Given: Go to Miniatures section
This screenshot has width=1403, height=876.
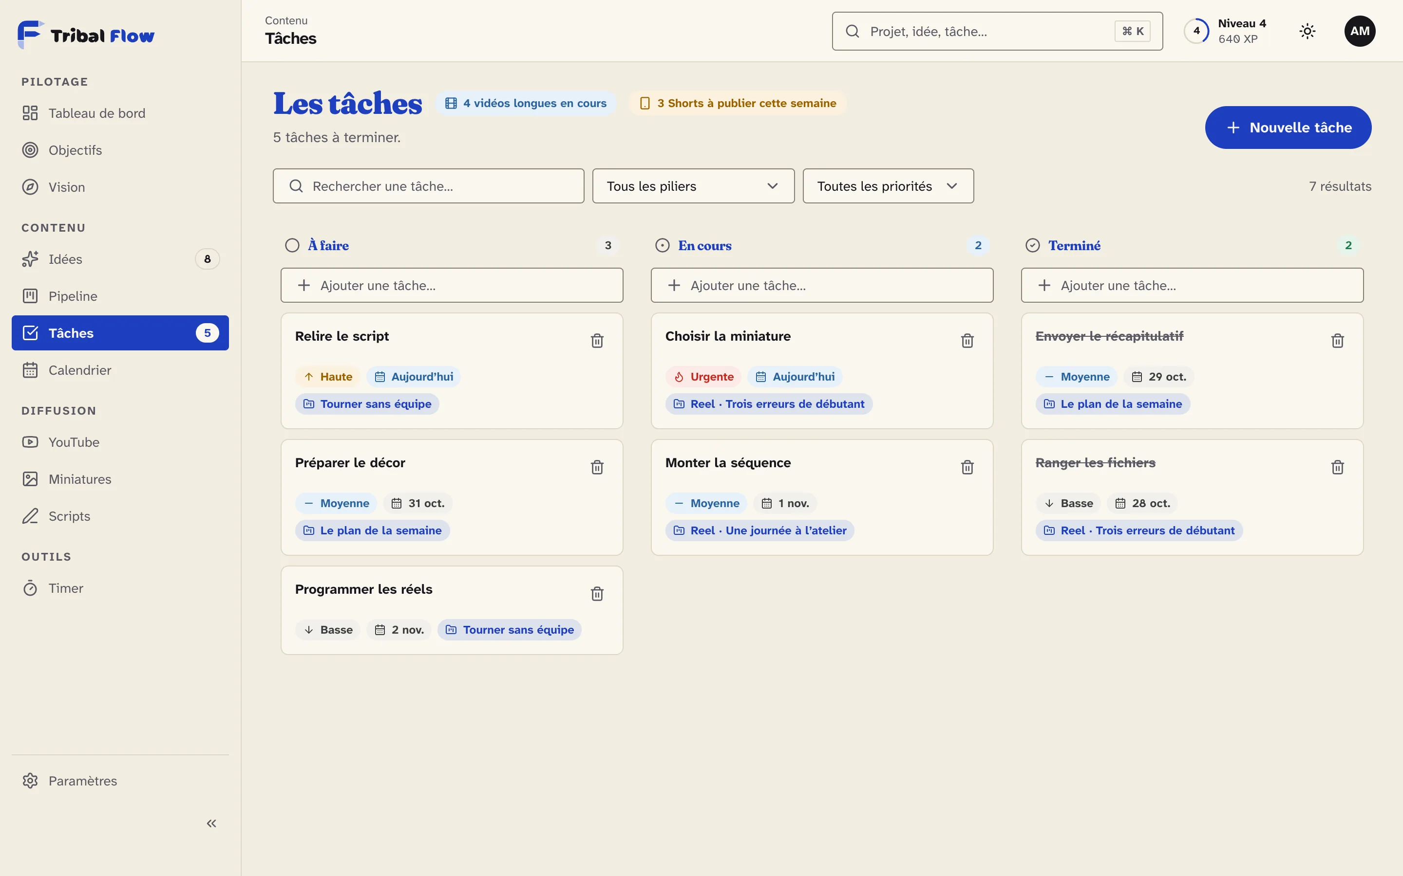Looking at the screenshot, I should (x=120, y=479).
